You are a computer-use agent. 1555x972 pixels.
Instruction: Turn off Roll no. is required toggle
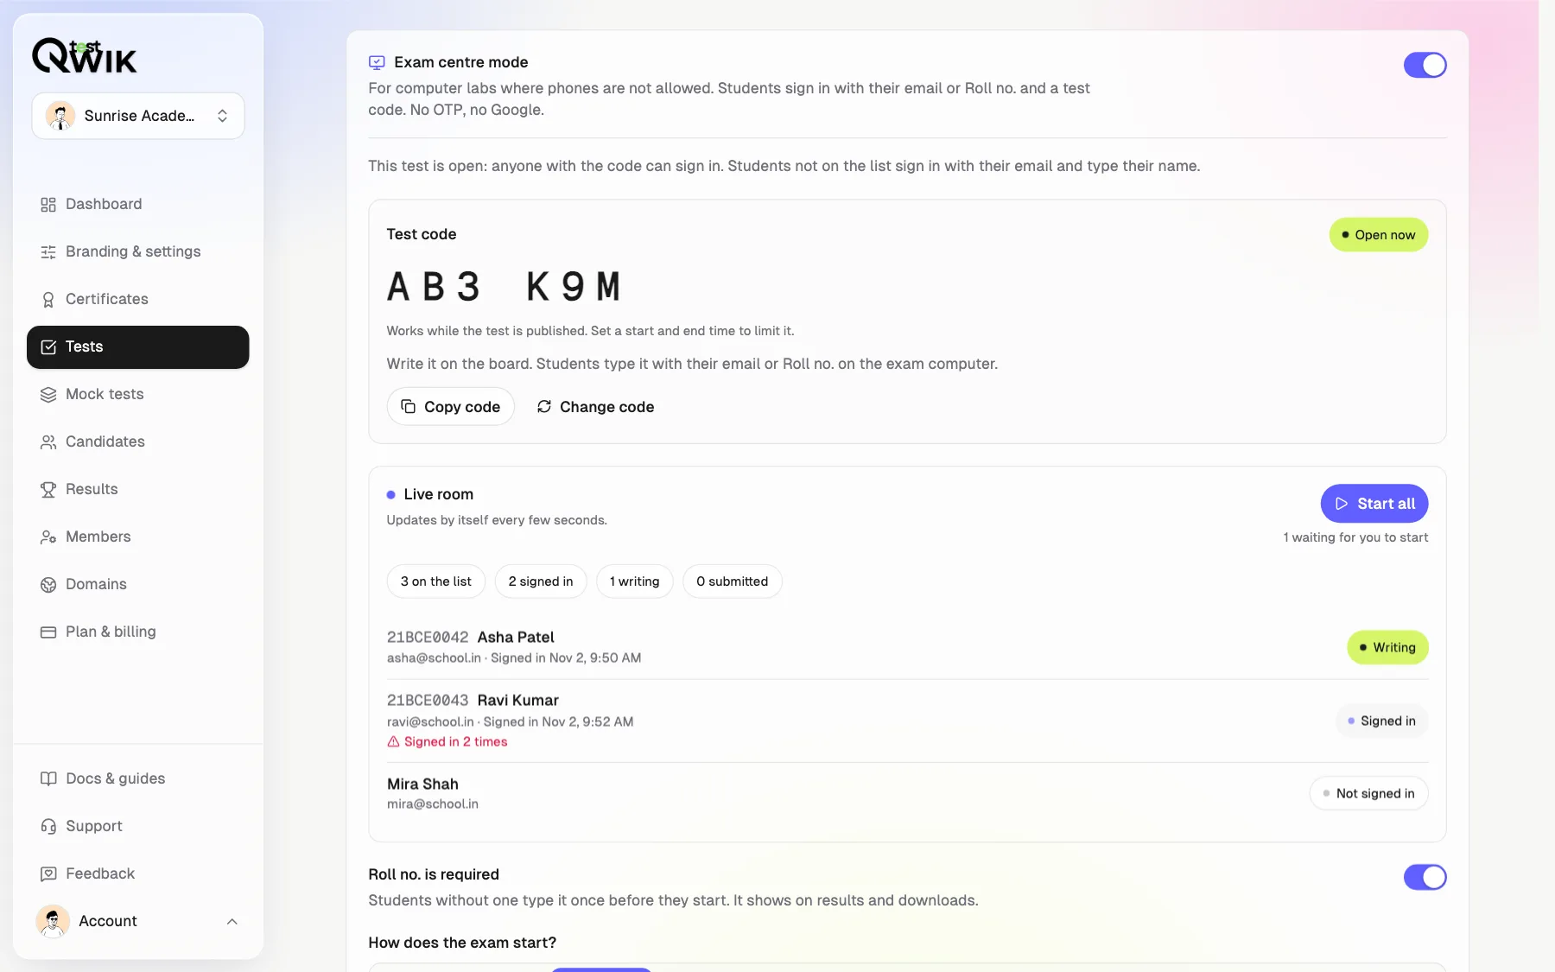coord(1425,877)
